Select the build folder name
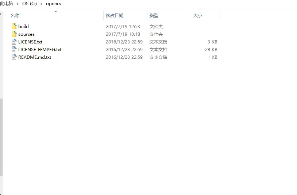This screenshot has width=297, height=195. pos(23,26)
